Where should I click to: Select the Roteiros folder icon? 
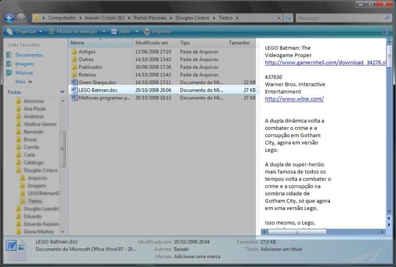74,75
